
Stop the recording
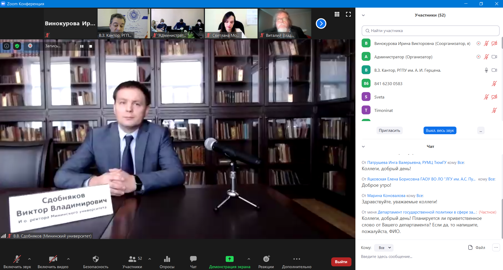click(91, 46)
